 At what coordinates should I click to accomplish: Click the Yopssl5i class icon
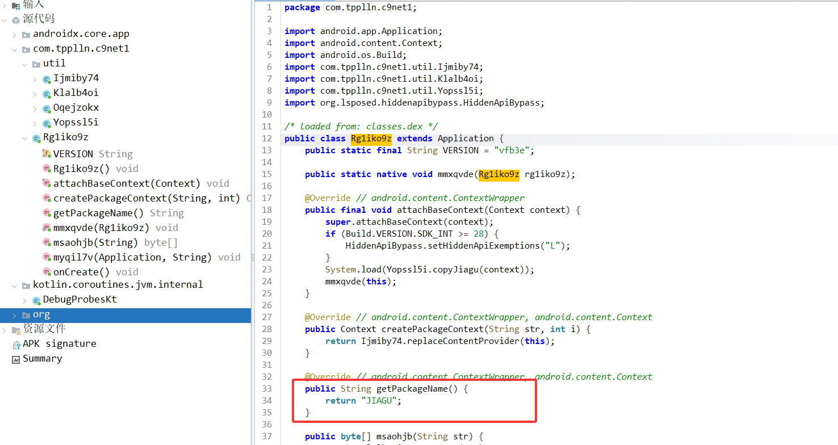(x=47, y=123)
